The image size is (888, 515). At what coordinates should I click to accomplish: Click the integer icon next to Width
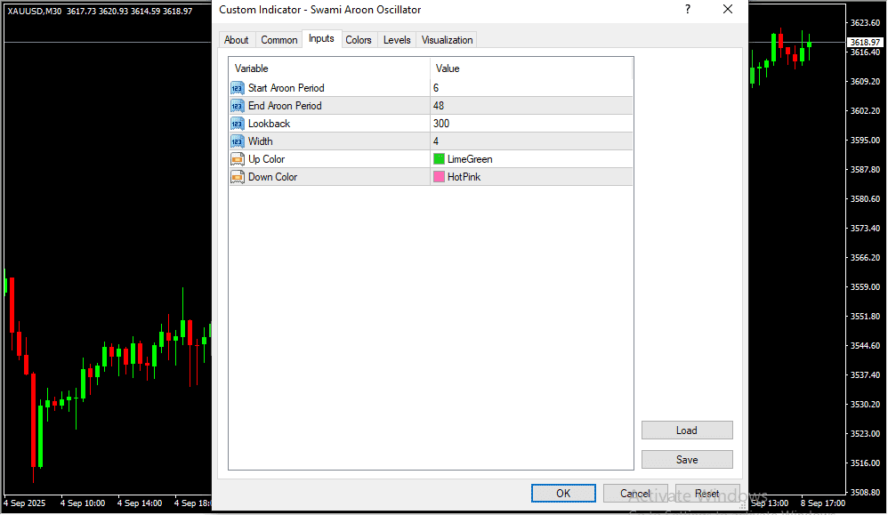point(237,141)
